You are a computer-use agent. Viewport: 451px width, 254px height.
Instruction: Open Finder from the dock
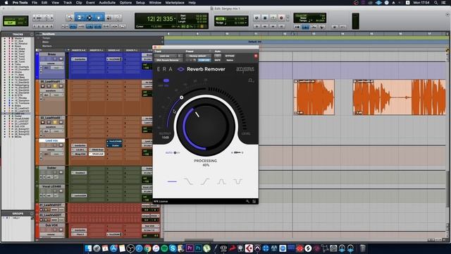pyautogui.click(x=88, y=248)
